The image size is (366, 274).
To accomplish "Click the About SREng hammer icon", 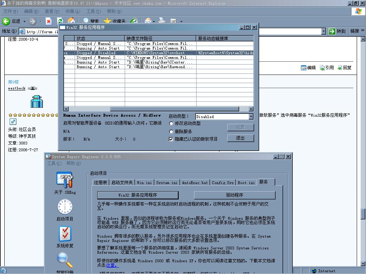I will tap(65, 180).
